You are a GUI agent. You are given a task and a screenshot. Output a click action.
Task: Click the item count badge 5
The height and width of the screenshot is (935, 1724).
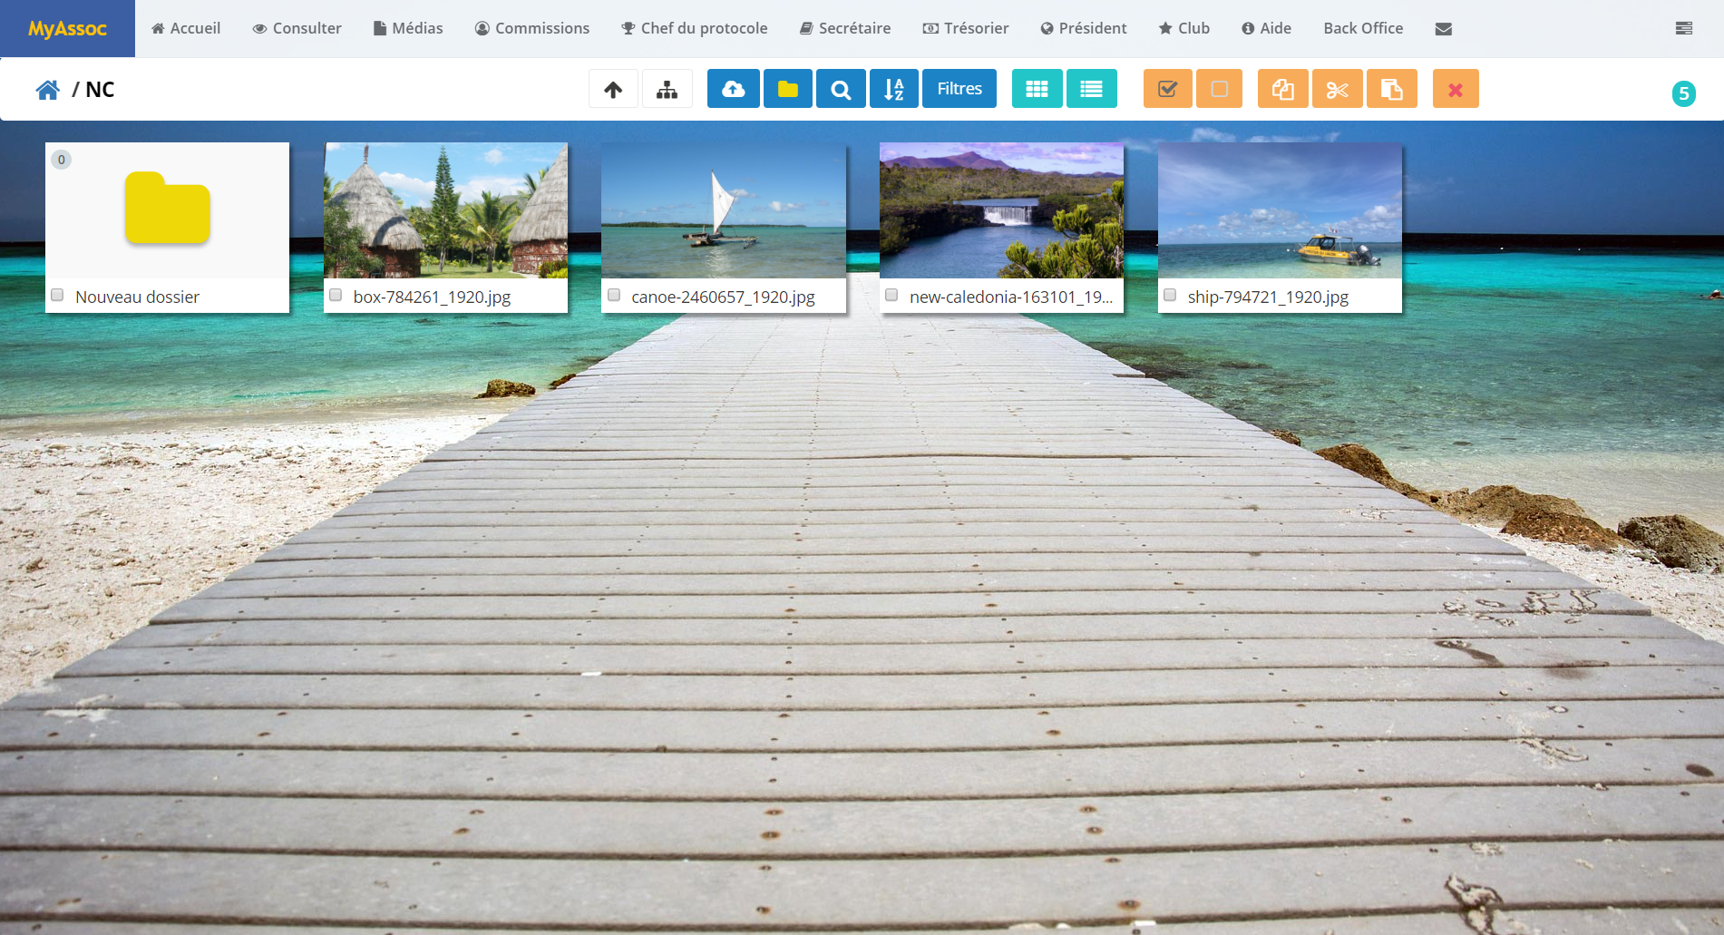1684,93
